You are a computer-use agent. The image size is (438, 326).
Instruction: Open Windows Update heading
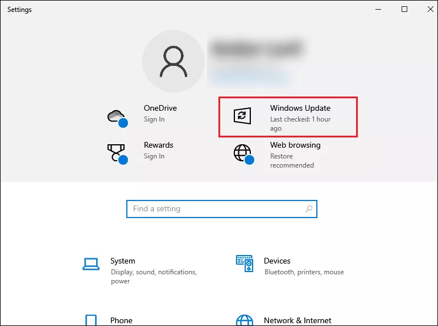pyautogui.click(x=300, y=108)
